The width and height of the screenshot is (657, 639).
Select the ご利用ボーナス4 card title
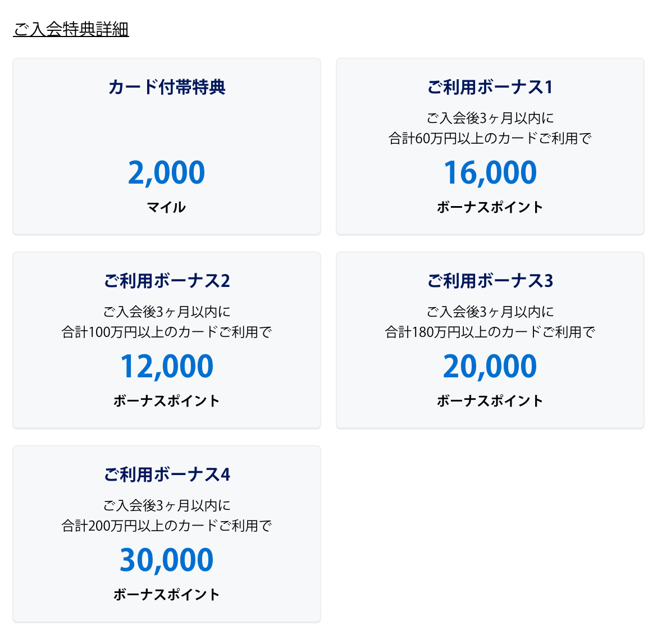[167, 474]
